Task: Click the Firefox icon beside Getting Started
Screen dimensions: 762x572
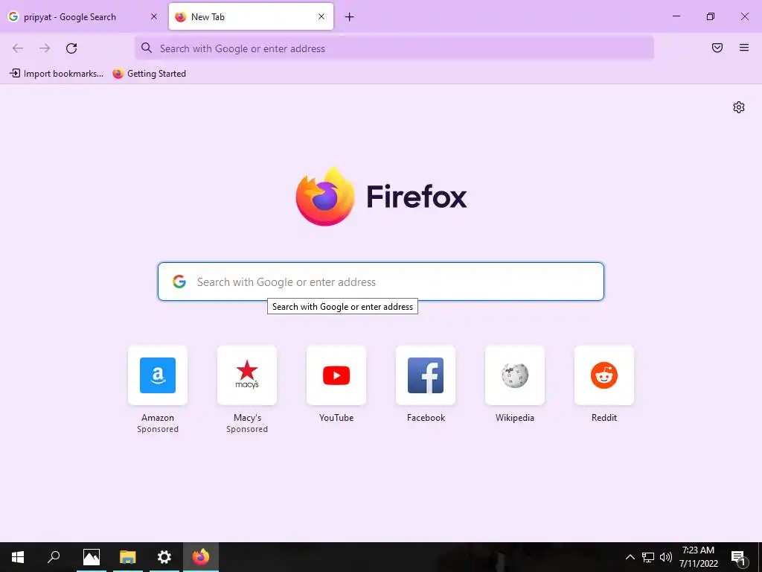Action: (x=118, y=74)
